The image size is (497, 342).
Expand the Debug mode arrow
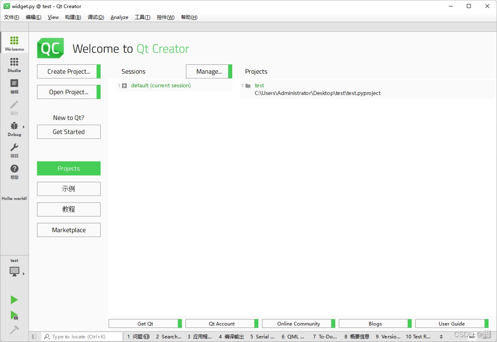pos(24,127)
